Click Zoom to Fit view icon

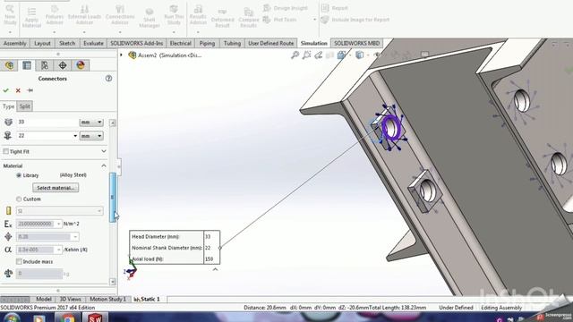[295, 55]
